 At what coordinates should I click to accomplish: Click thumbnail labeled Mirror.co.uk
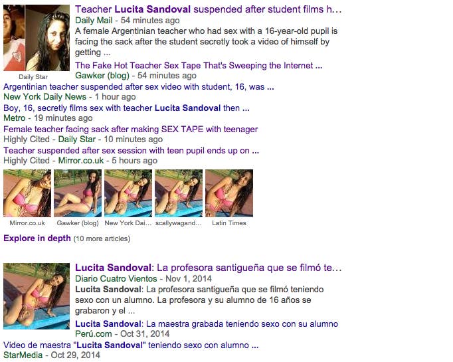click(x=27, y=193)
